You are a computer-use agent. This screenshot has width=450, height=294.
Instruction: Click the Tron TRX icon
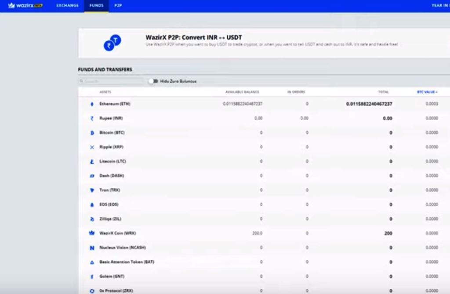(x=92, y=190)
